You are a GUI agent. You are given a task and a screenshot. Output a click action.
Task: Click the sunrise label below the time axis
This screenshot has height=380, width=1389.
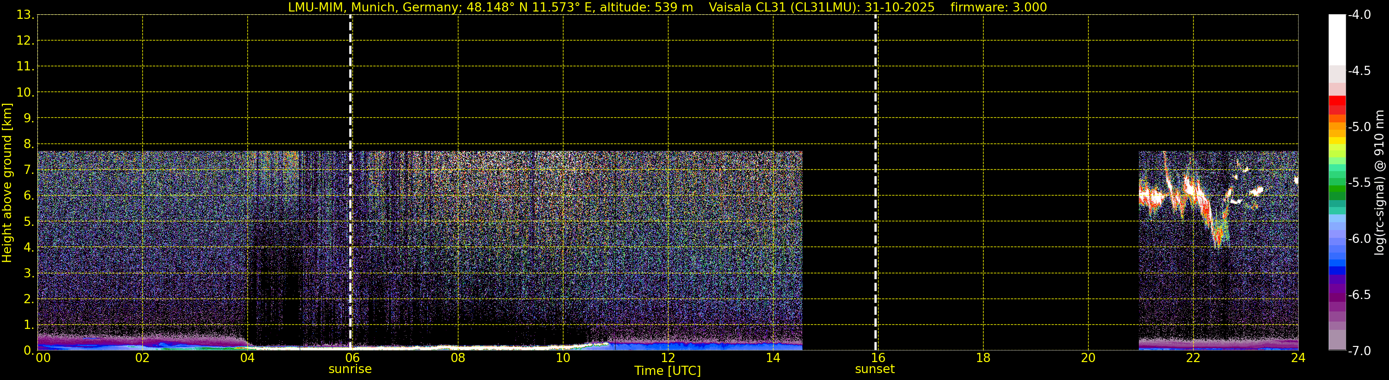click(x=350, y=369)
